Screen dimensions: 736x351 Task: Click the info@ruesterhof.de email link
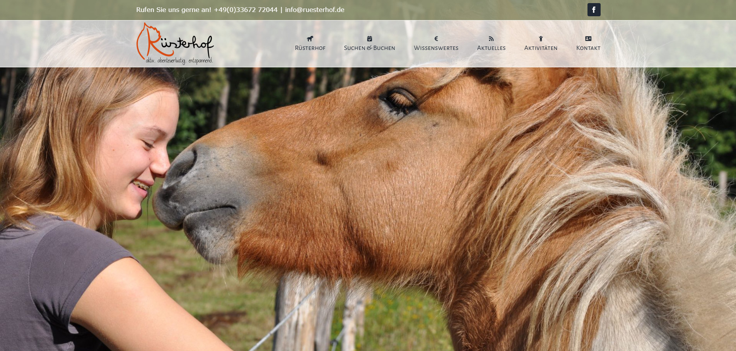pos(314,10)
